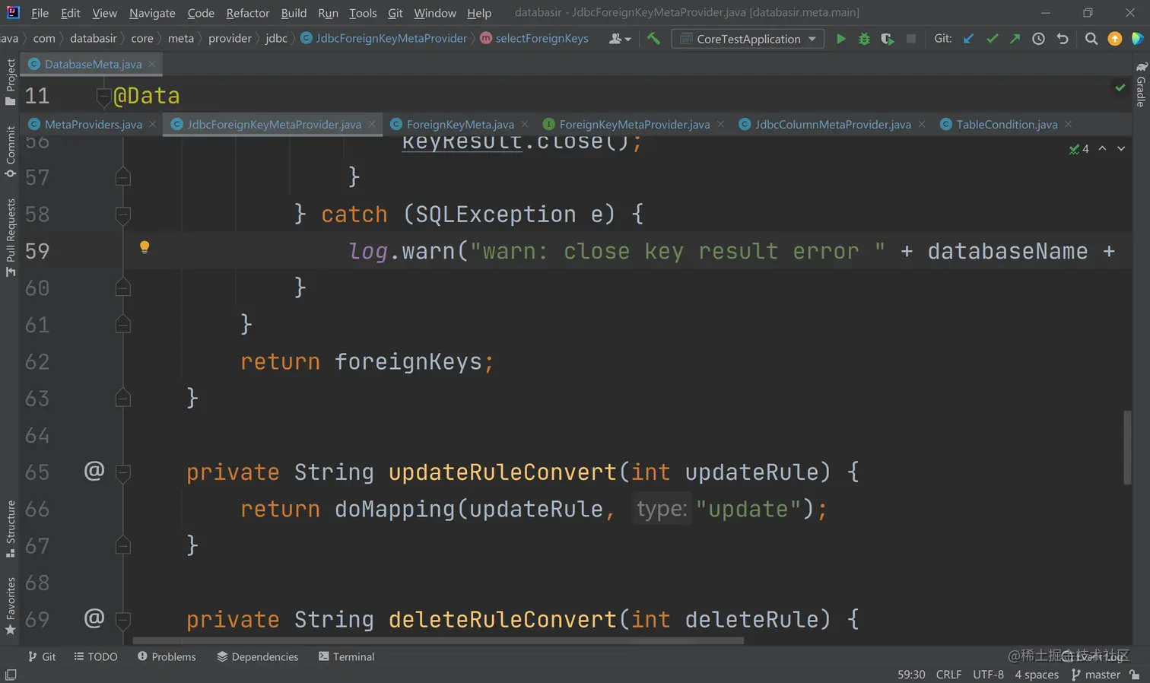1150x683 pixels.
Task: Click the horizontal editor scrollbar
Action: (438, 641)
